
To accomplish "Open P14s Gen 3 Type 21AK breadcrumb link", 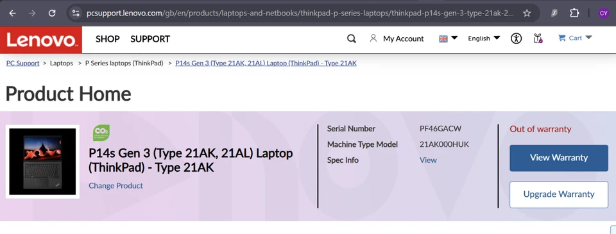I will point(266,63).
